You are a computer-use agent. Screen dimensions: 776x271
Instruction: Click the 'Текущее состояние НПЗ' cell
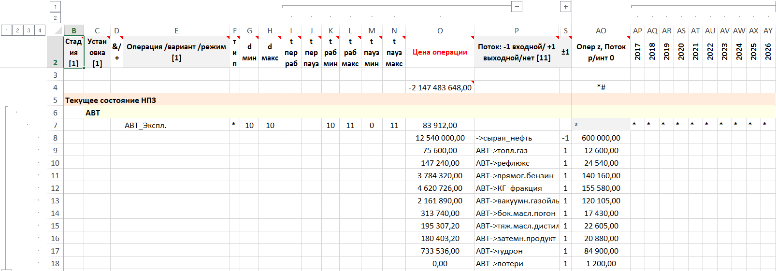coord(111,100)
